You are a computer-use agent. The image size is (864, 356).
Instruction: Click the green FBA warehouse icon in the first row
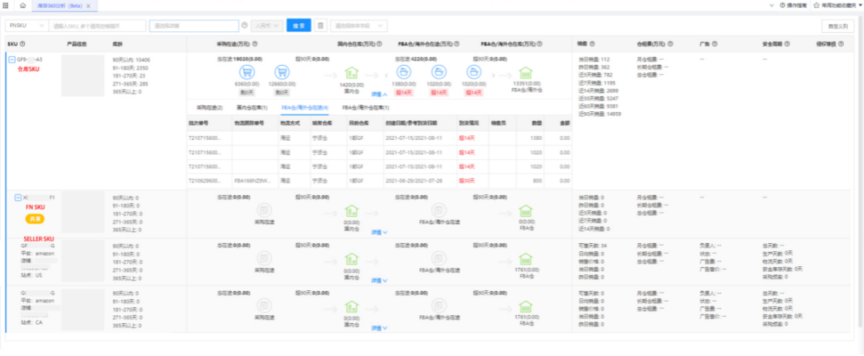[x=526, y=73]
